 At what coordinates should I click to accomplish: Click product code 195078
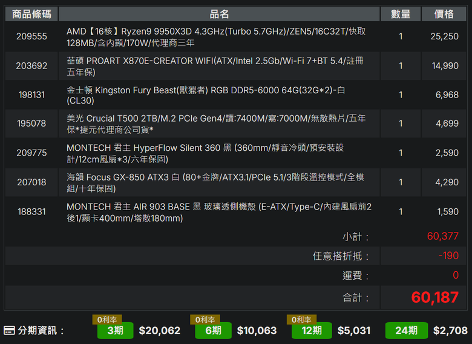(31, 124)
